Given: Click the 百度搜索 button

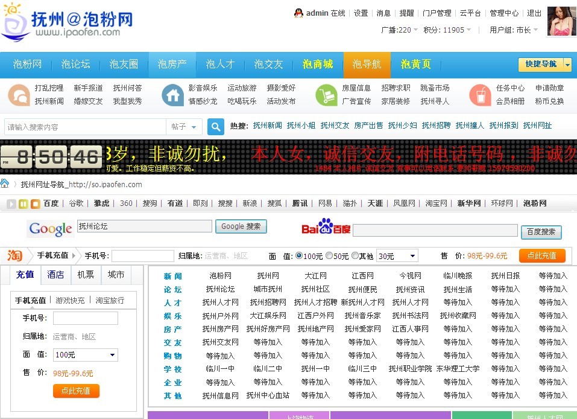Looking at the screenshot, I should point(541,232).
